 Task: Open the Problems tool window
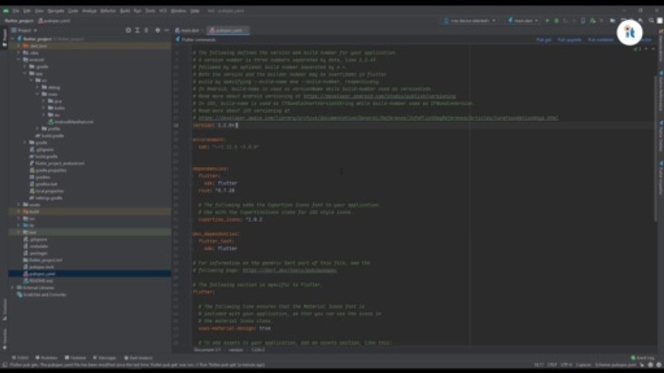46,358
